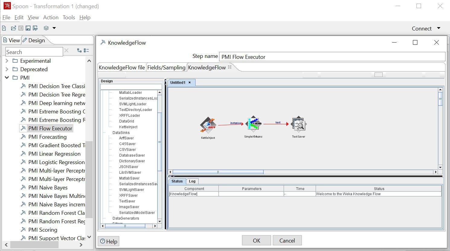Clear the step search with X icon
This screenshot has height=251, width=450.
tap(66, 50)
